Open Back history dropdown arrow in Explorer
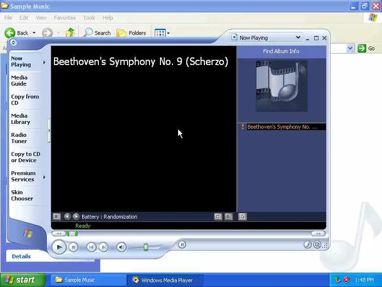Screen dimensions: 382x287 (x=34, y=33)
